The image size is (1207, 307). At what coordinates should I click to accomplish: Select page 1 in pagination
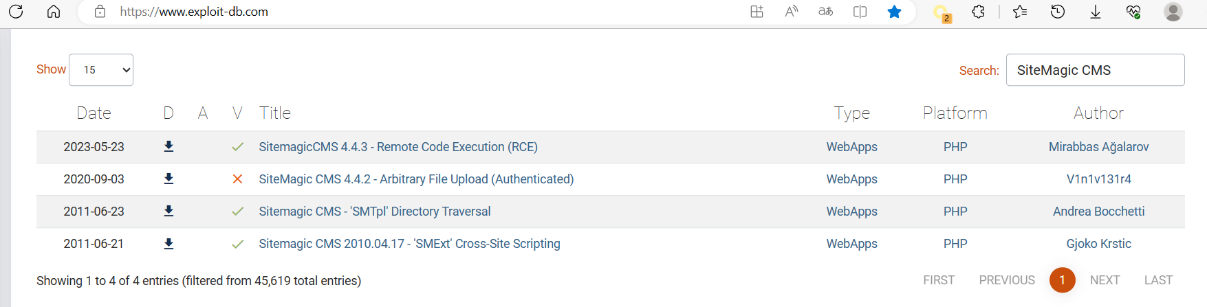[x=1062, y=280]
